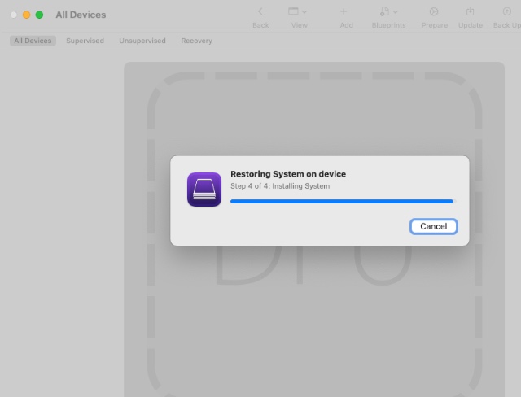Click the yellow minimize window button
The image size is (521, 397).
[x=26, y=15]
